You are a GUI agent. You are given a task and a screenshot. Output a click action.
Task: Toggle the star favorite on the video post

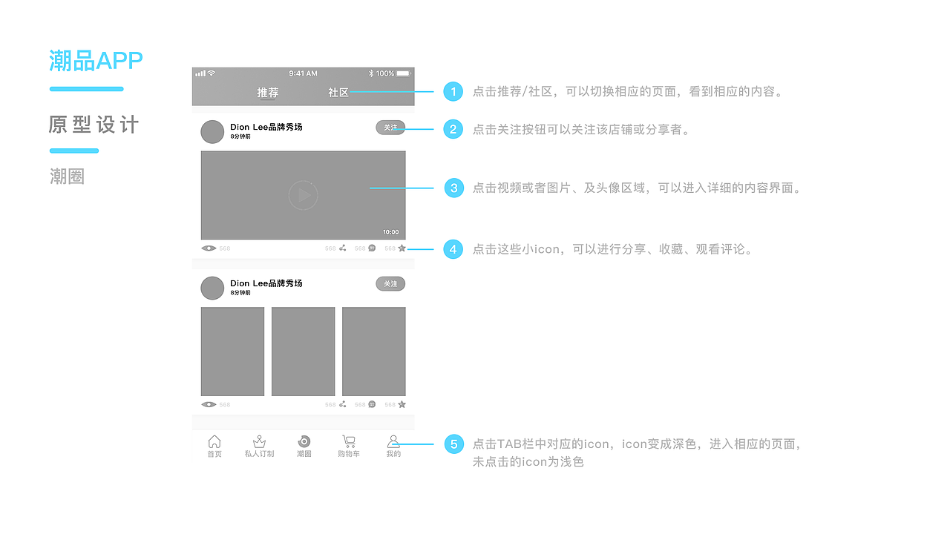402,248
